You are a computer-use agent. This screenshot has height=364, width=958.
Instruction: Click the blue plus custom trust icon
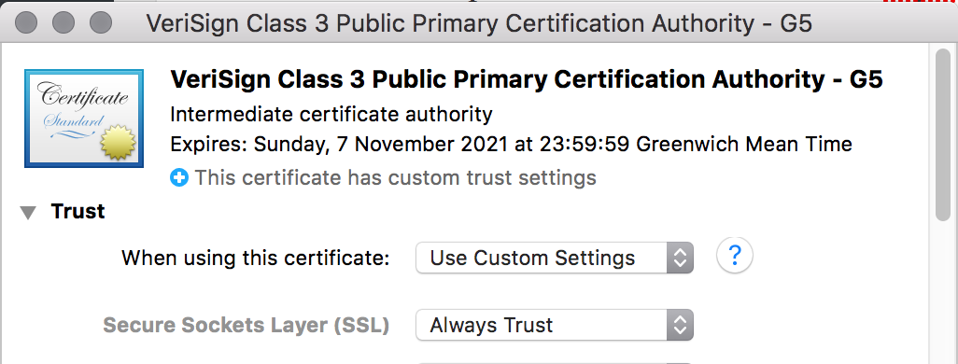point(179,178)
